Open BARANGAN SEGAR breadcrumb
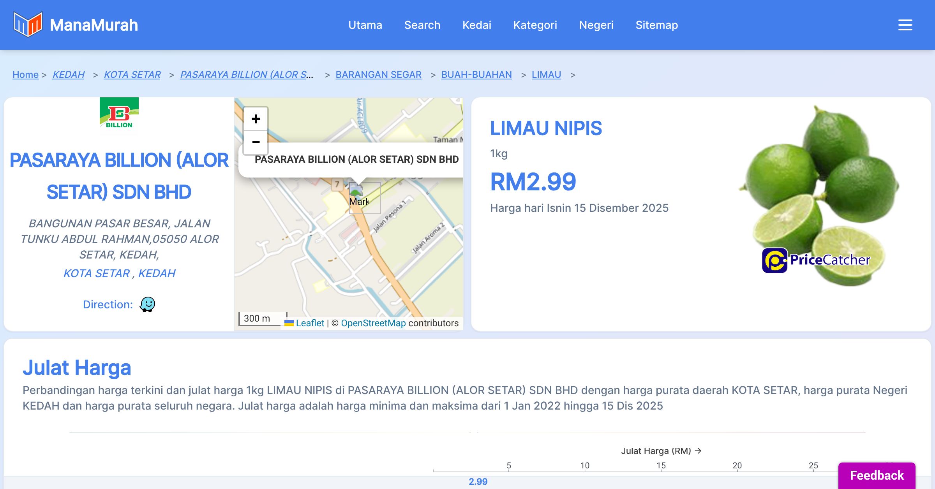 point(378,74)
